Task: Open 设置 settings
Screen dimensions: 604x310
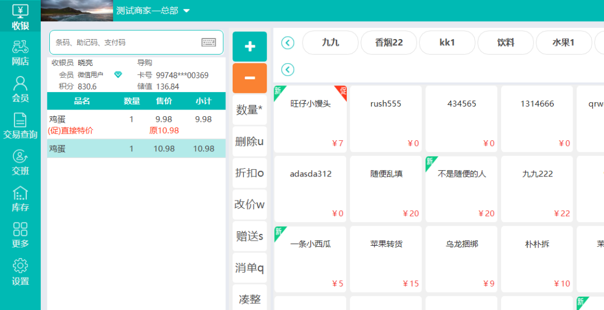Action: 20,273
